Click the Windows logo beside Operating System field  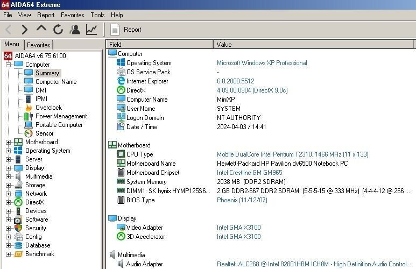[x=121, y=62]
